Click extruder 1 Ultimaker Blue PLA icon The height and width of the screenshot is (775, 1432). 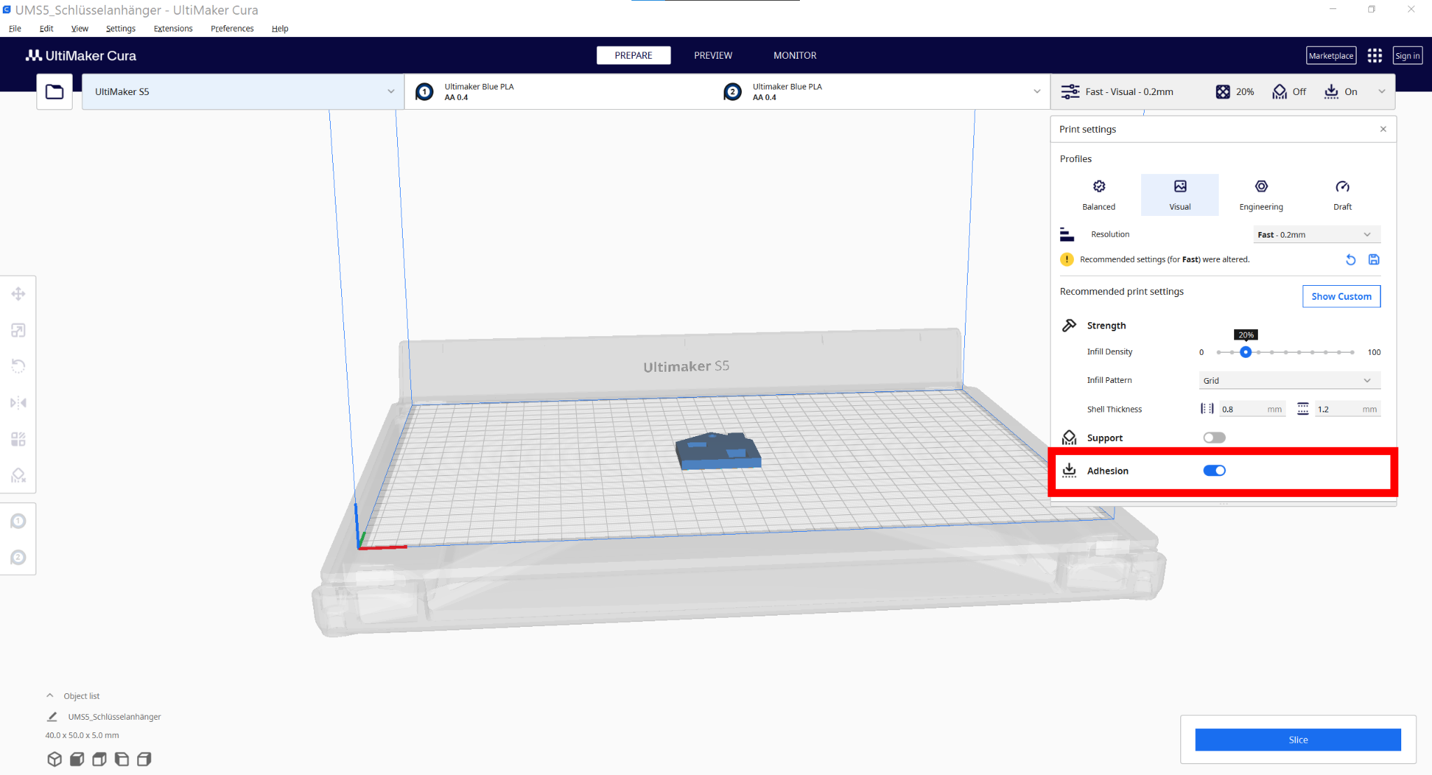click(424, 92)
